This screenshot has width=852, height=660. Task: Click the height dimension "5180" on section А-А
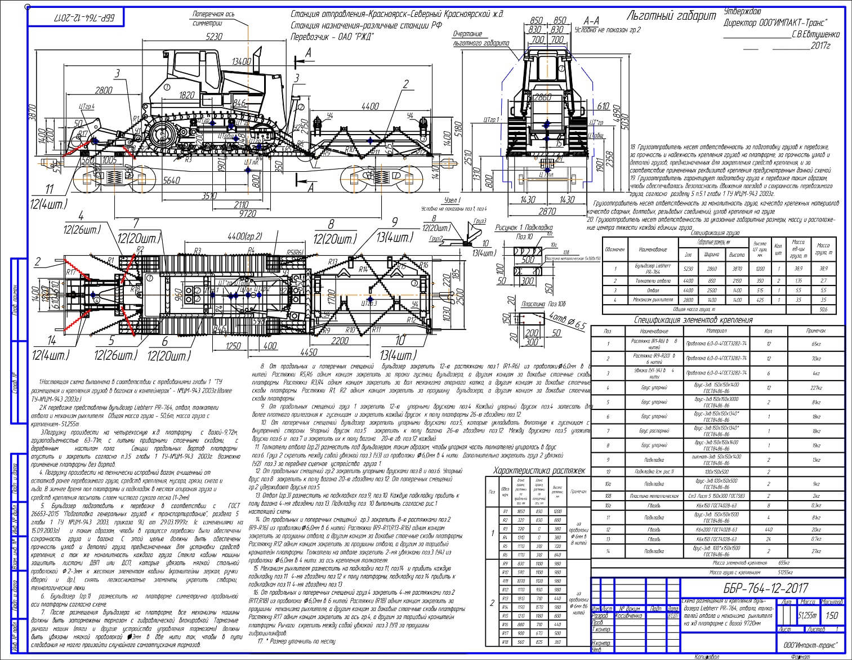(x=457, y=130)
